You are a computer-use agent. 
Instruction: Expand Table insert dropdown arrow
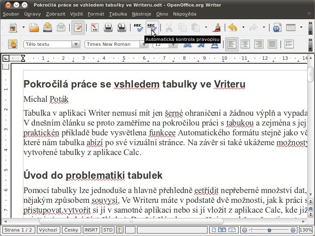301,27
